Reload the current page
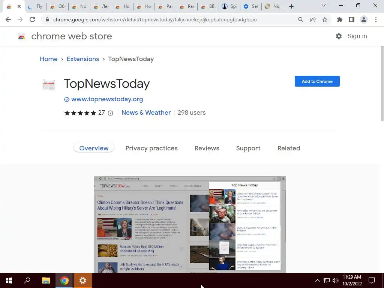384x288 pixels. coord(32,19)
